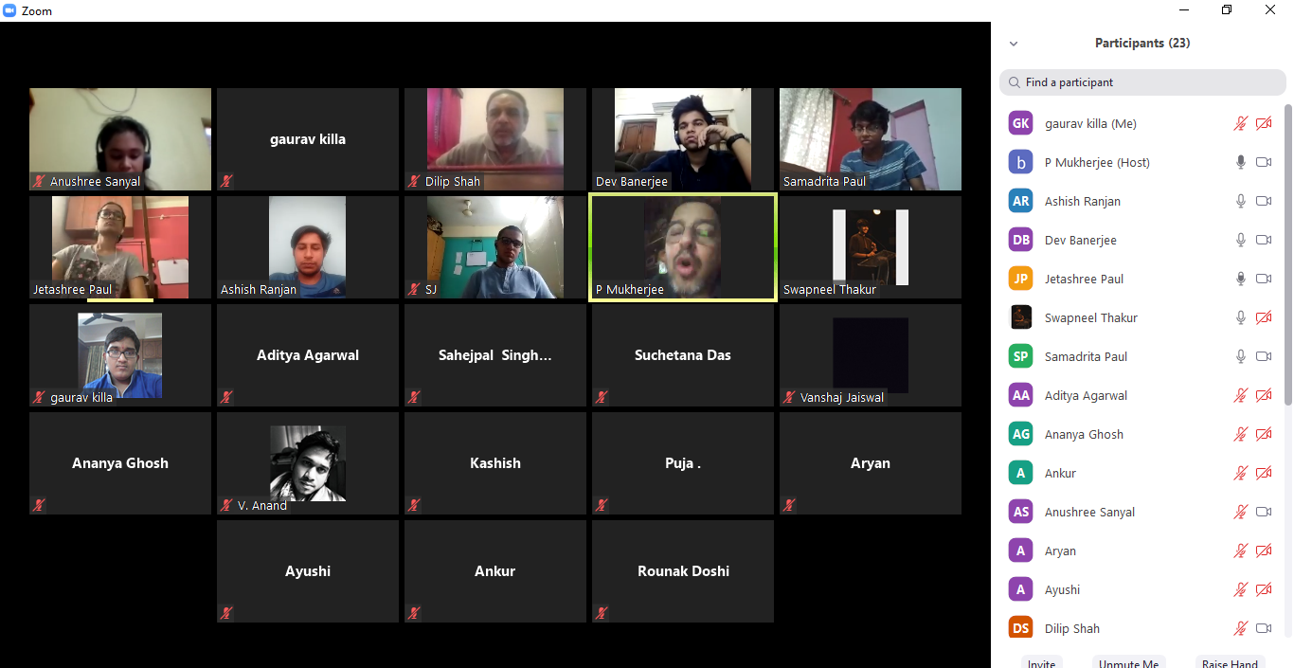Collapse the Participants panel using the chevron
The height and width of the screenshot is (668, 1294).
pos(1014,44)
